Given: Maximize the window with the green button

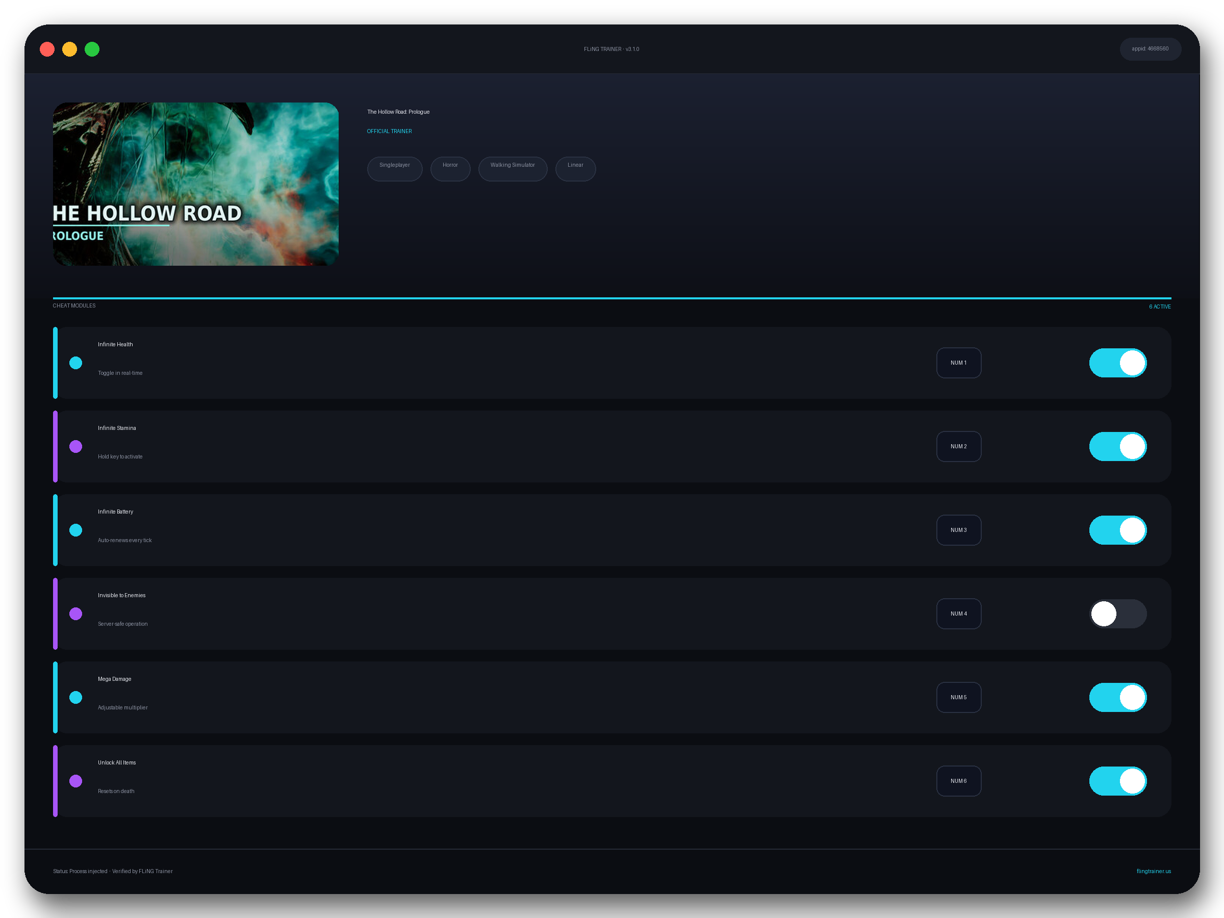Looking at the screenshot, I should coord(92,49).
